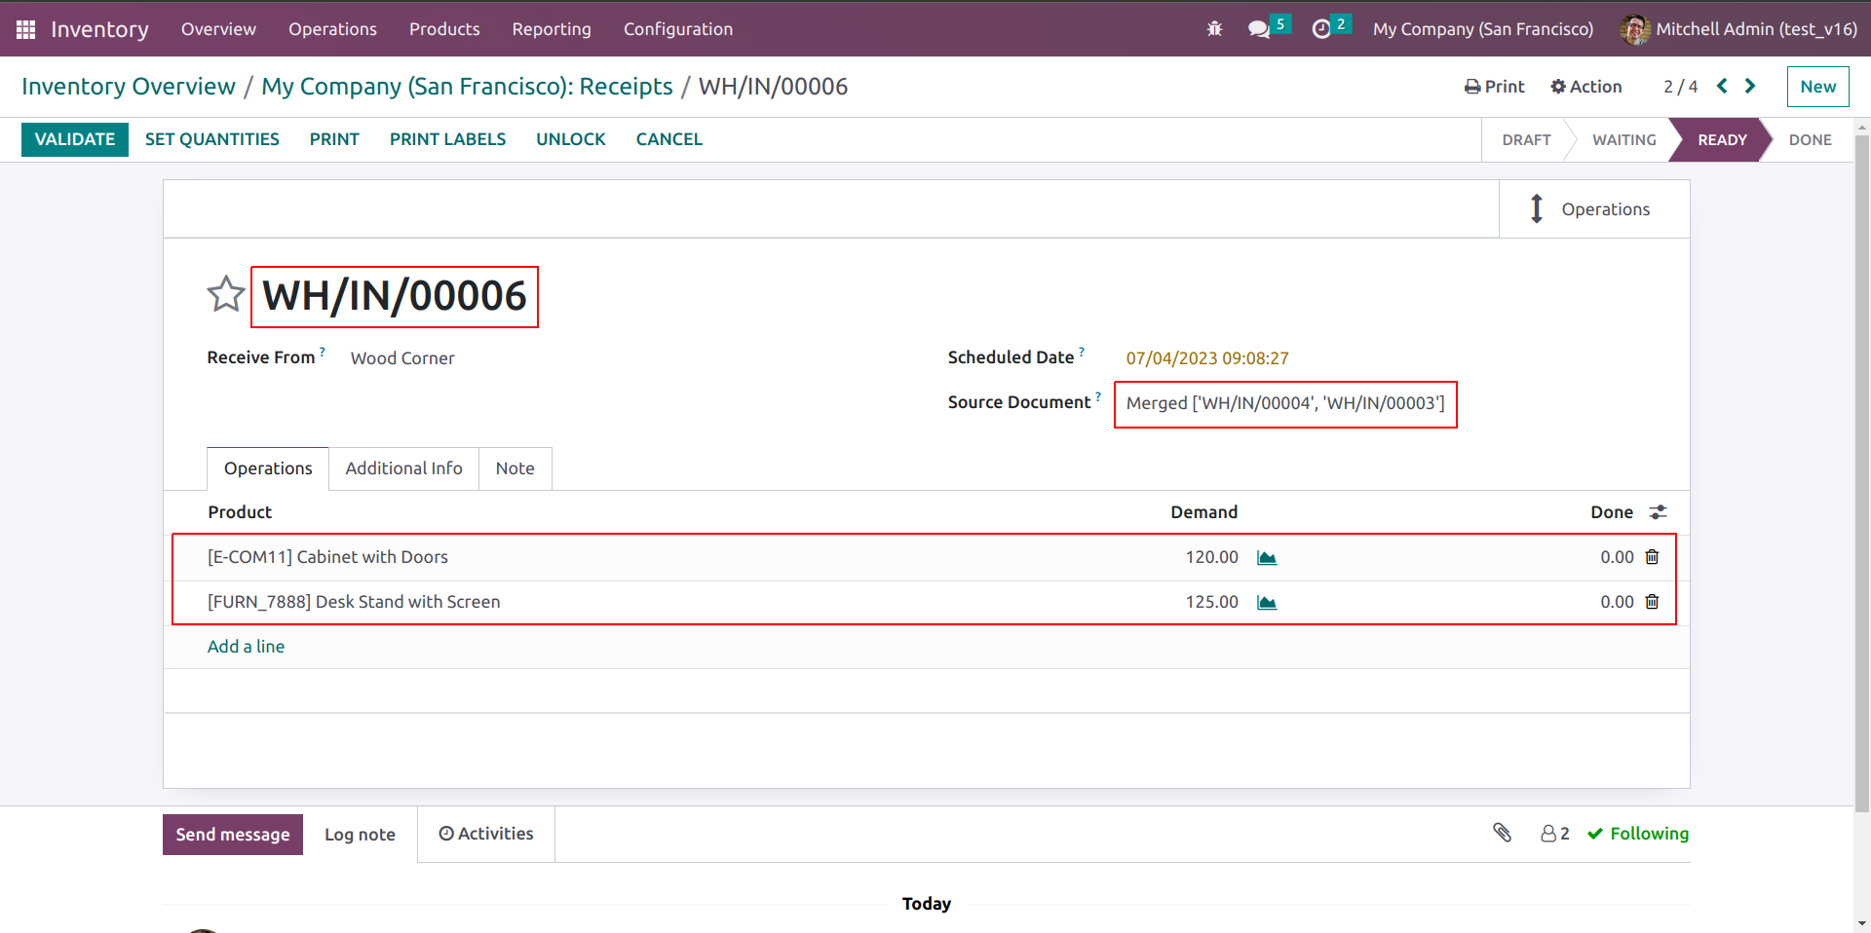The image size is (1871, 933).
Task: Click the page vertical scrollbar
Action: coord(1862,473)
